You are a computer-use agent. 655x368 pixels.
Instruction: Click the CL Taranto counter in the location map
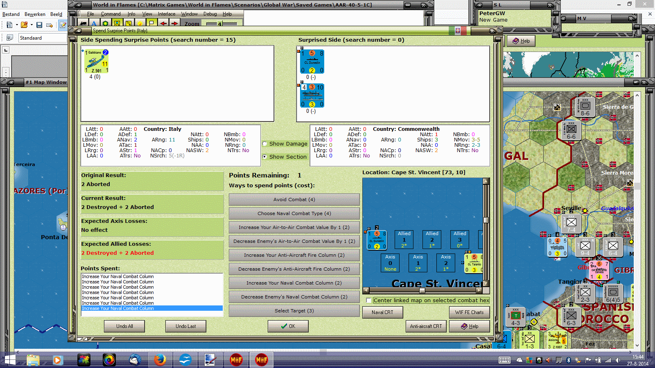click(474, 263)
